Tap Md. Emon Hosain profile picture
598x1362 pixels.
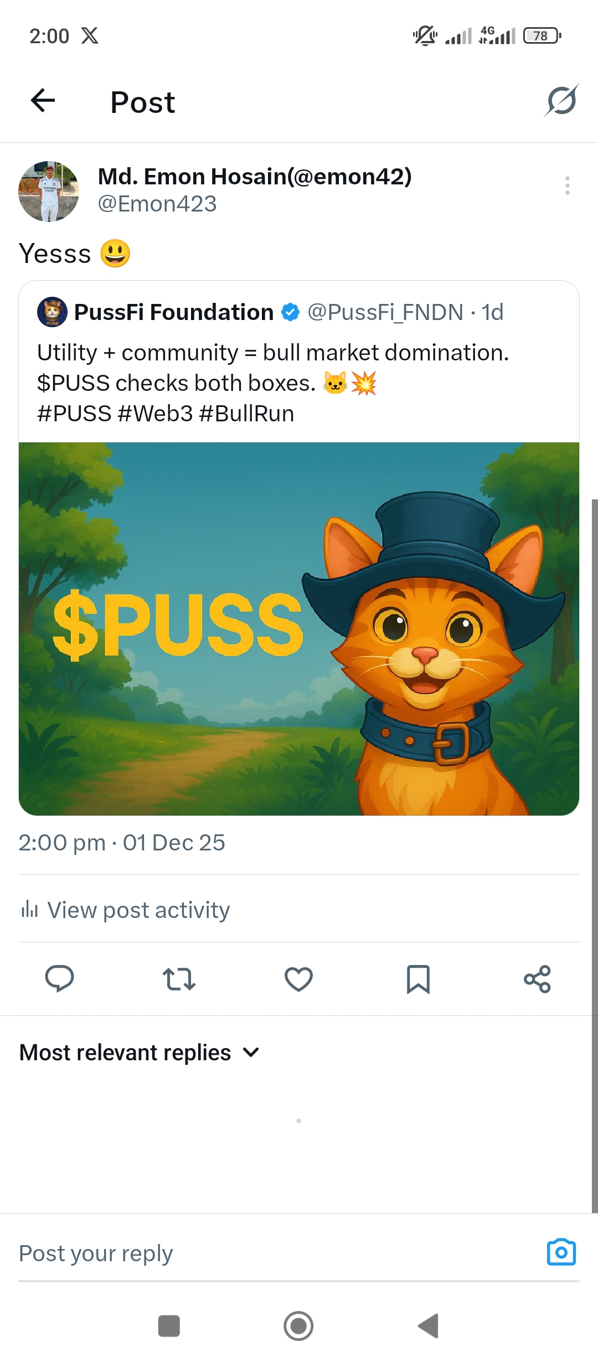point(49,192)
